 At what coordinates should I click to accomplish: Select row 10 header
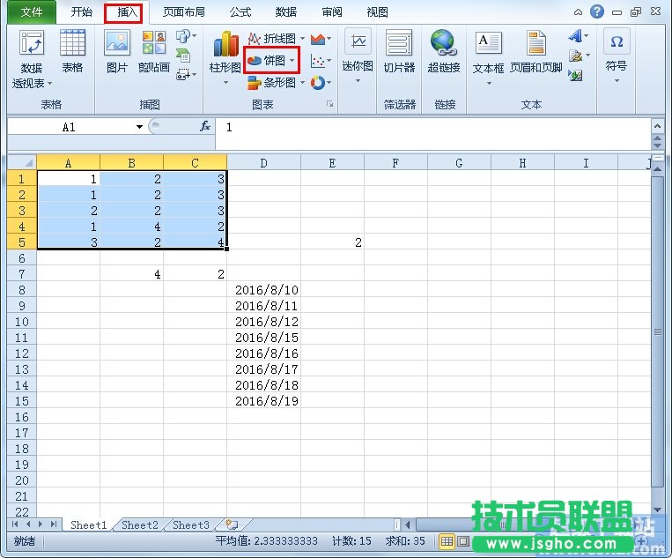click(22, 322)
